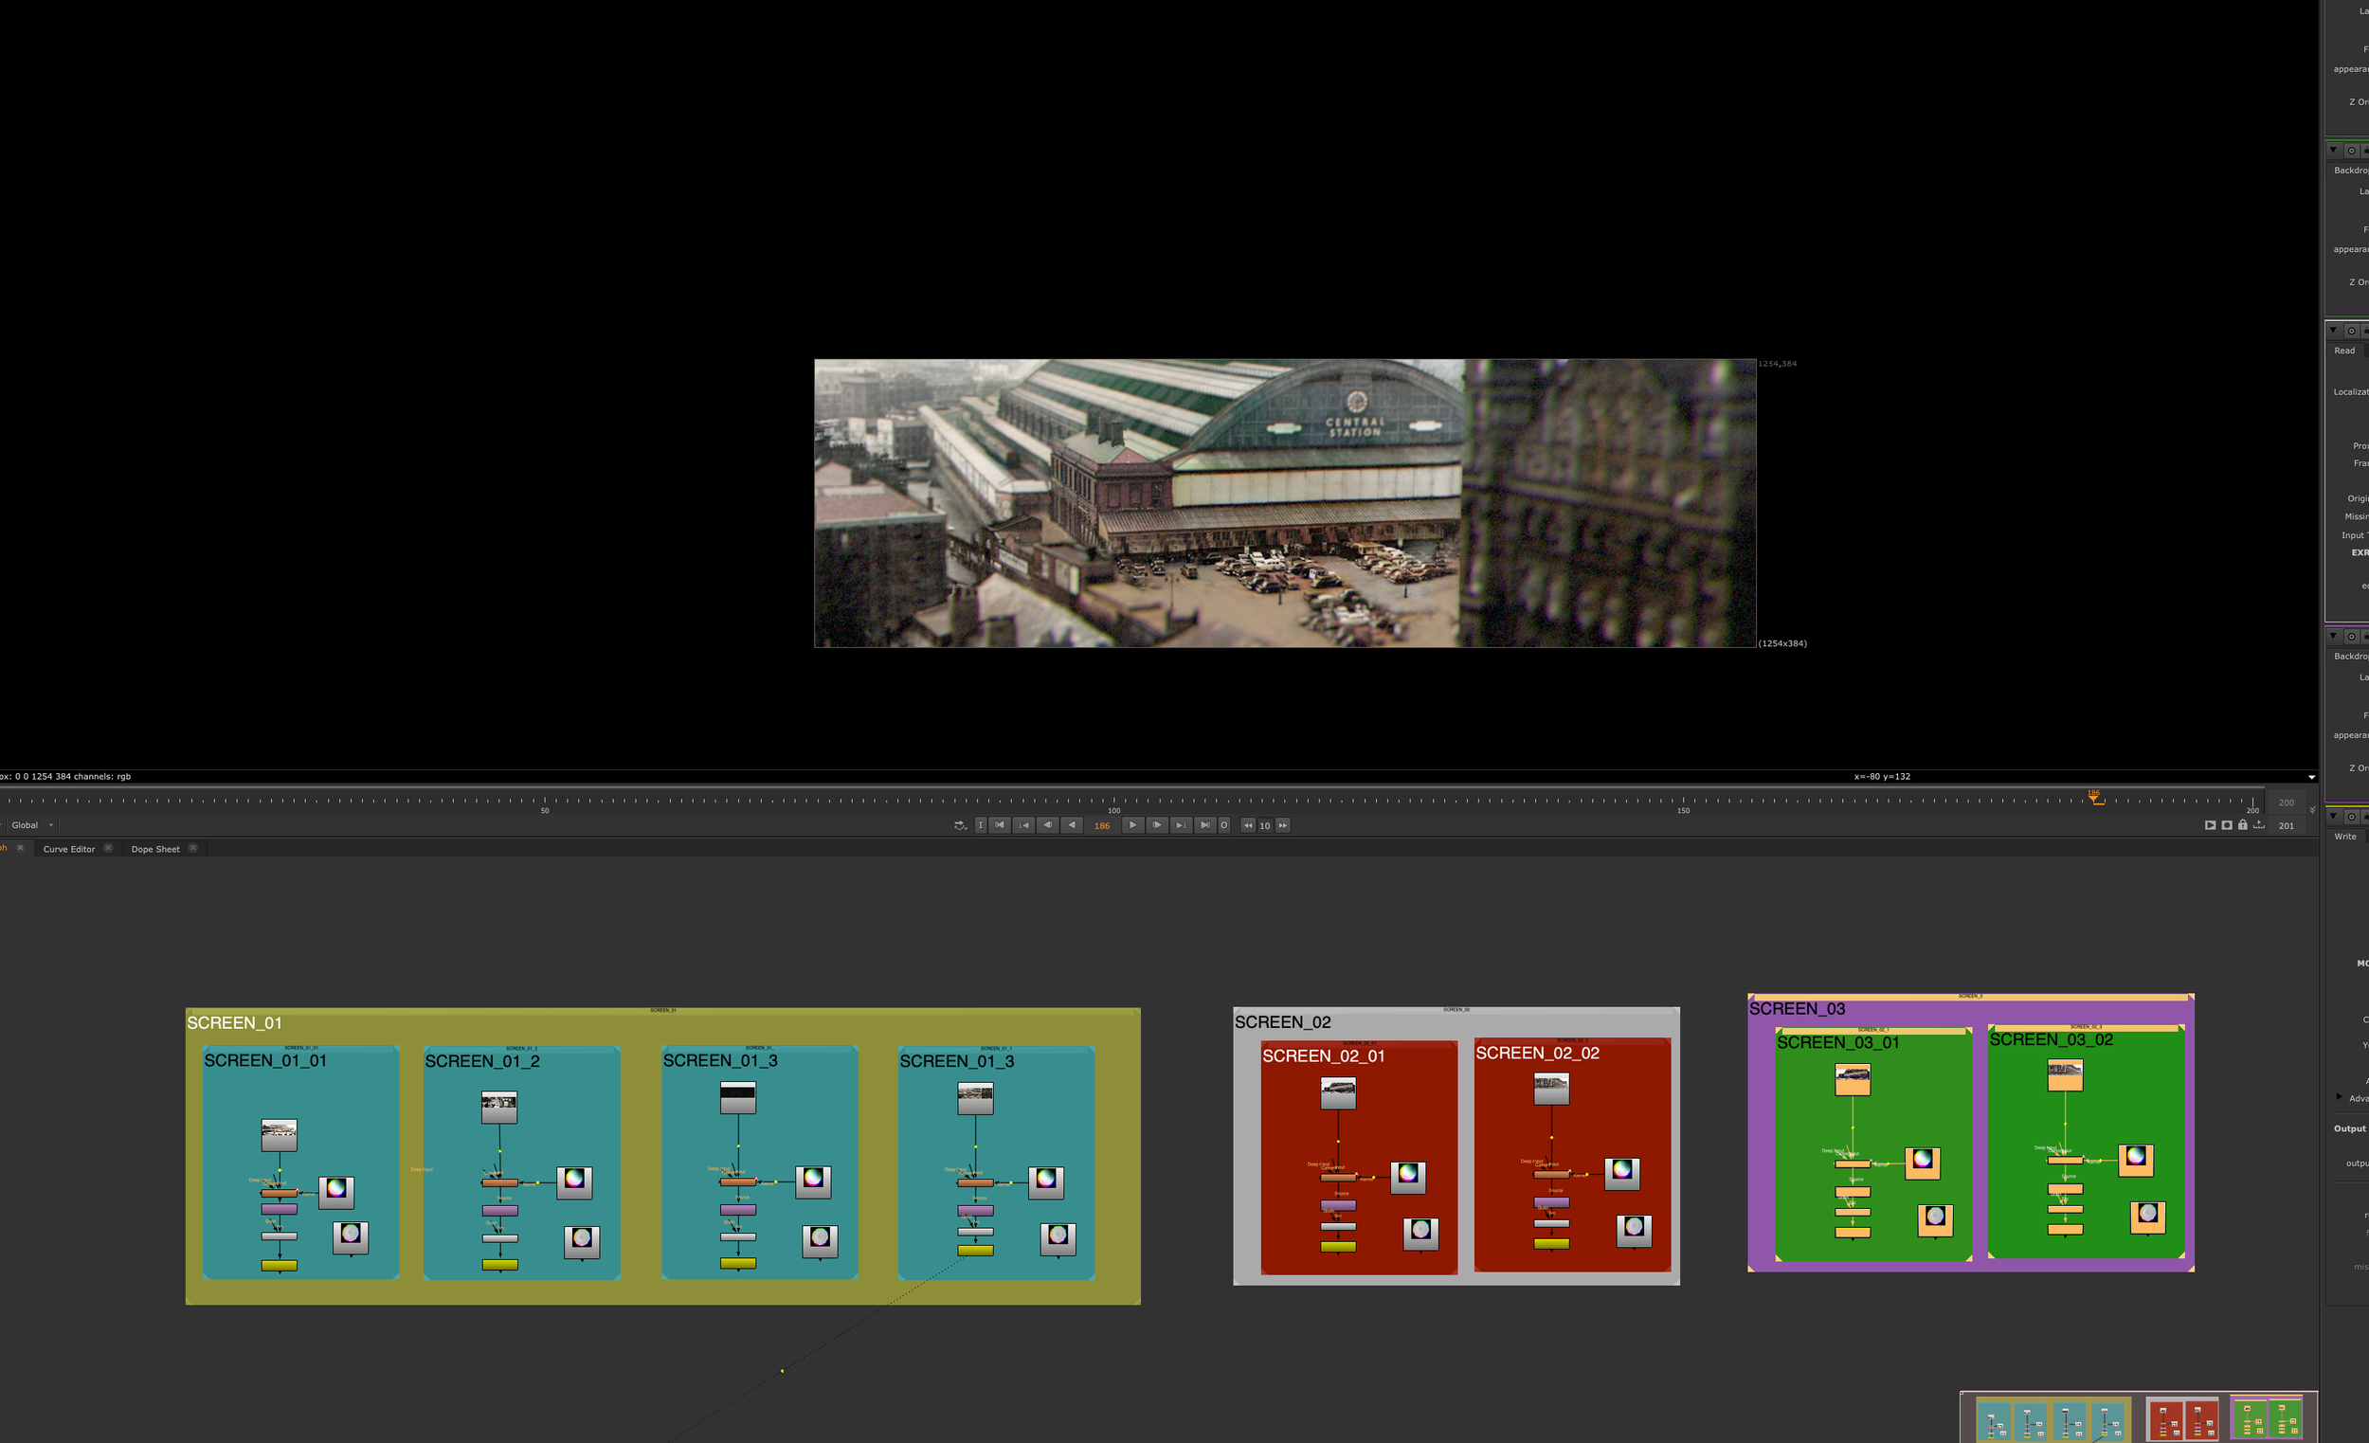Expand the Advanced section in the Write panel
The image size is (2369, 1443).
pyautogui.click(x=2340, y=1097)
